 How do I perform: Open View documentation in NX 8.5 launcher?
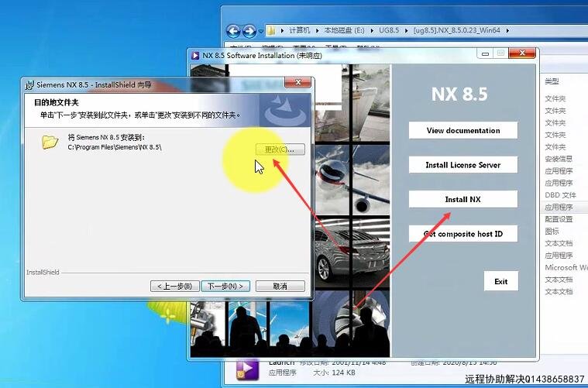click(x=463, y=130)
